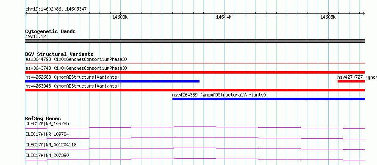Open variant label esv3643748
Image resolution: width=377 pixels, height=165 pixels.
tap(76, 68)
